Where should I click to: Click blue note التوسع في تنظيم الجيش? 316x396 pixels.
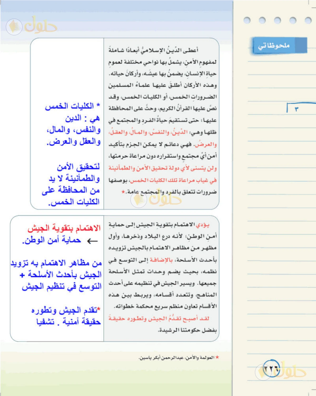(62, 286)
